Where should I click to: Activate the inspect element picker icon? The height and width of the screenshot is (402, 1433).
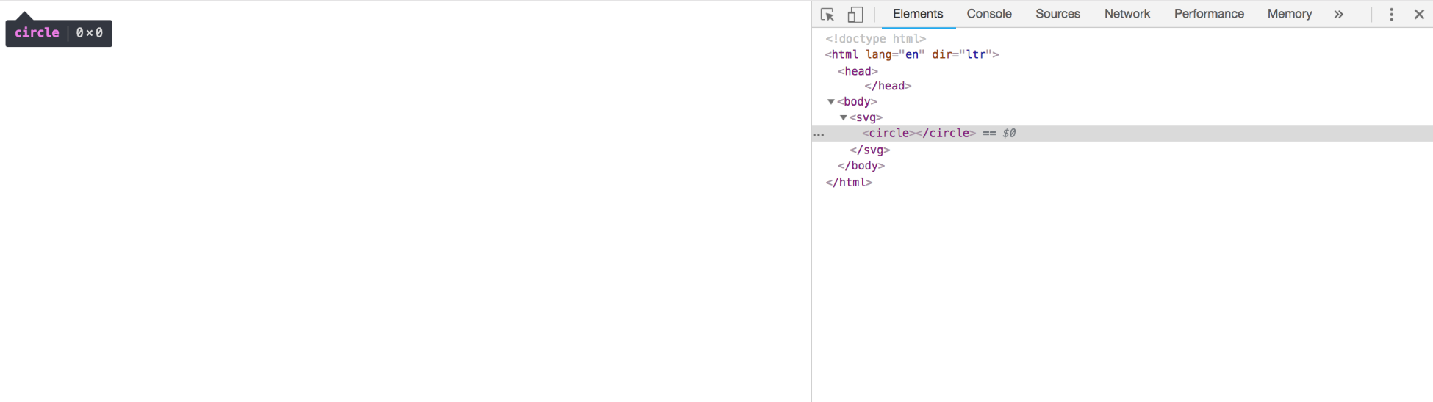click(827, 15)
